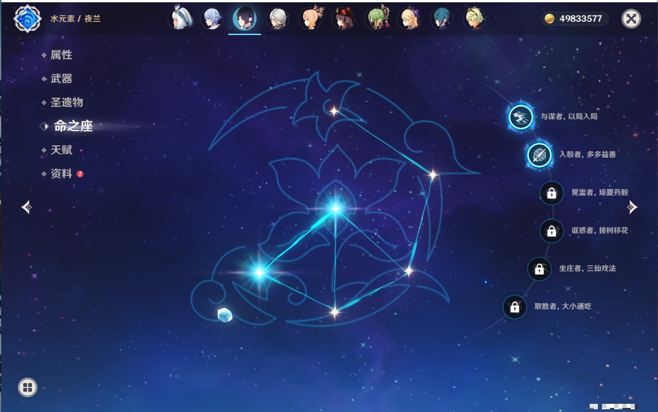The image size is (658, 412).
Task: Click the locked 坐庄者, 三仙戏法 icon
Action: coord(539,269)
